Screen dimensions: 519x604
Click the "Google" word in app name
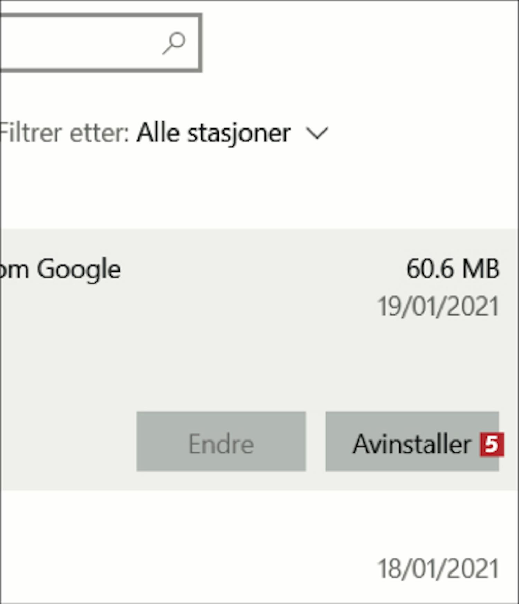[x=79, y=269]
